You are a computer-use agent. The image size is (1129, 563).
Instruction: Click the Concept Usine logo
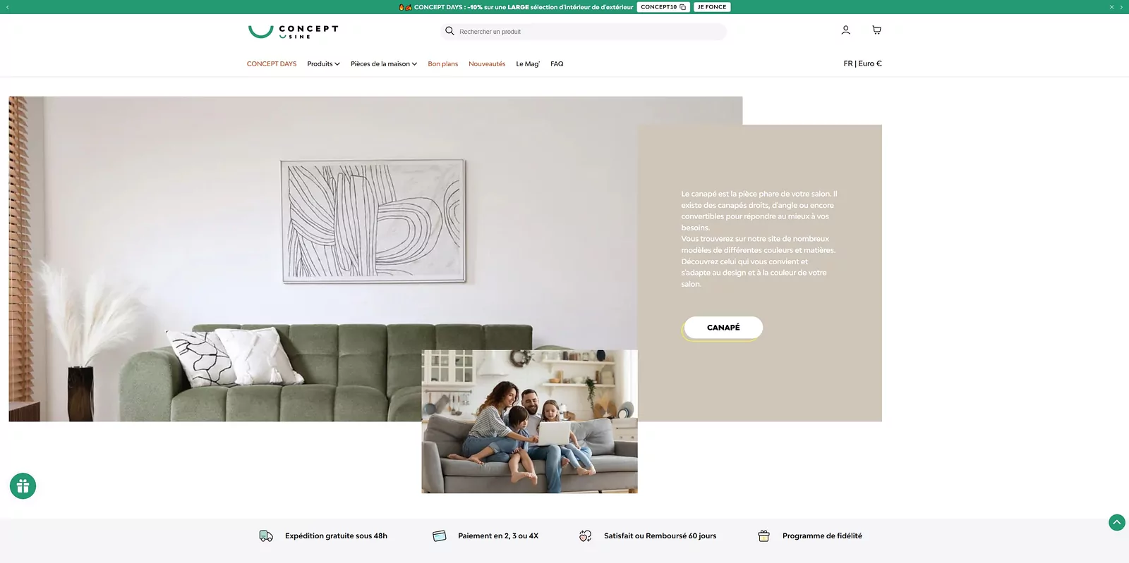click(293, 31)
